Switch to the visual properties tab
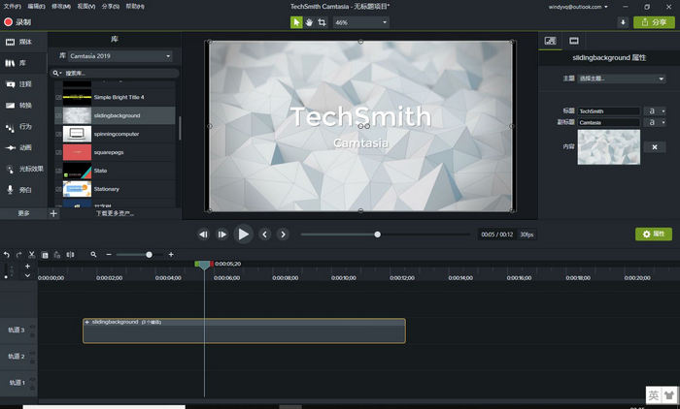This screenshot has height=409, width=680. 550,41
